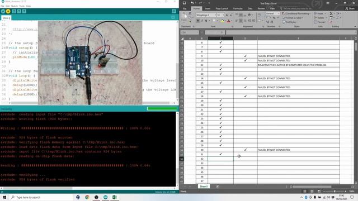Click the Arduino Upload arrow button

coord(8,11)
